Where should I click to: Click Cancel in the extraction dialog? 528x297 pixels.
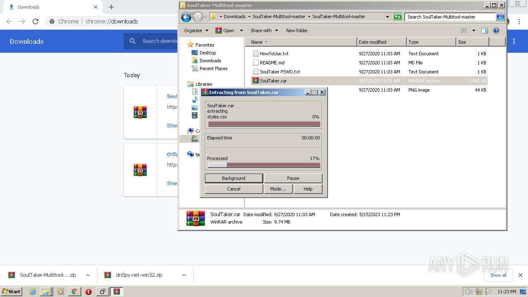(x=234, y=189)
